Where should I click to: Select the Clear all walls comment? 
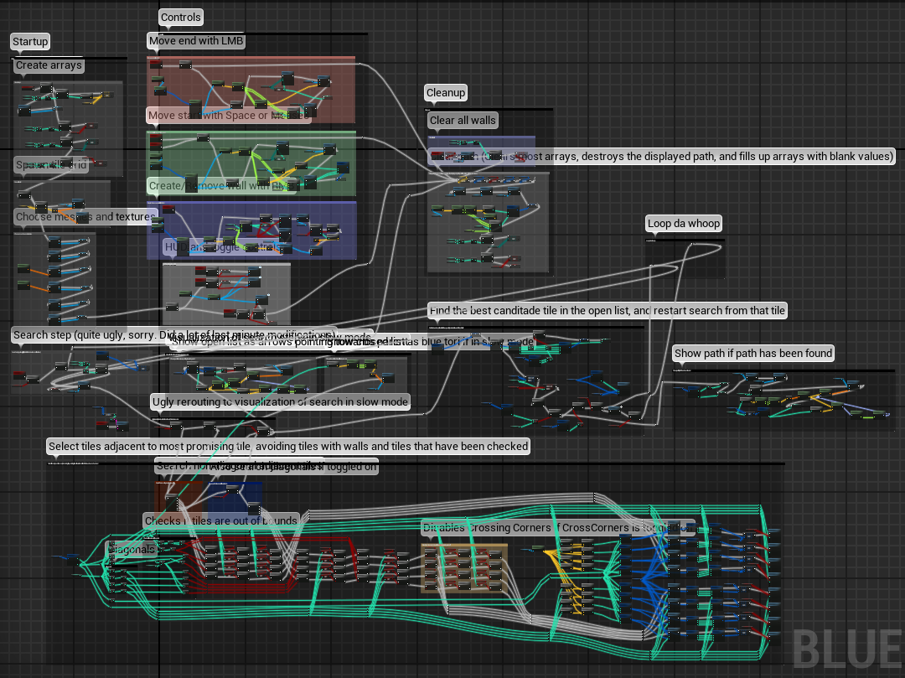pos(463,121)
